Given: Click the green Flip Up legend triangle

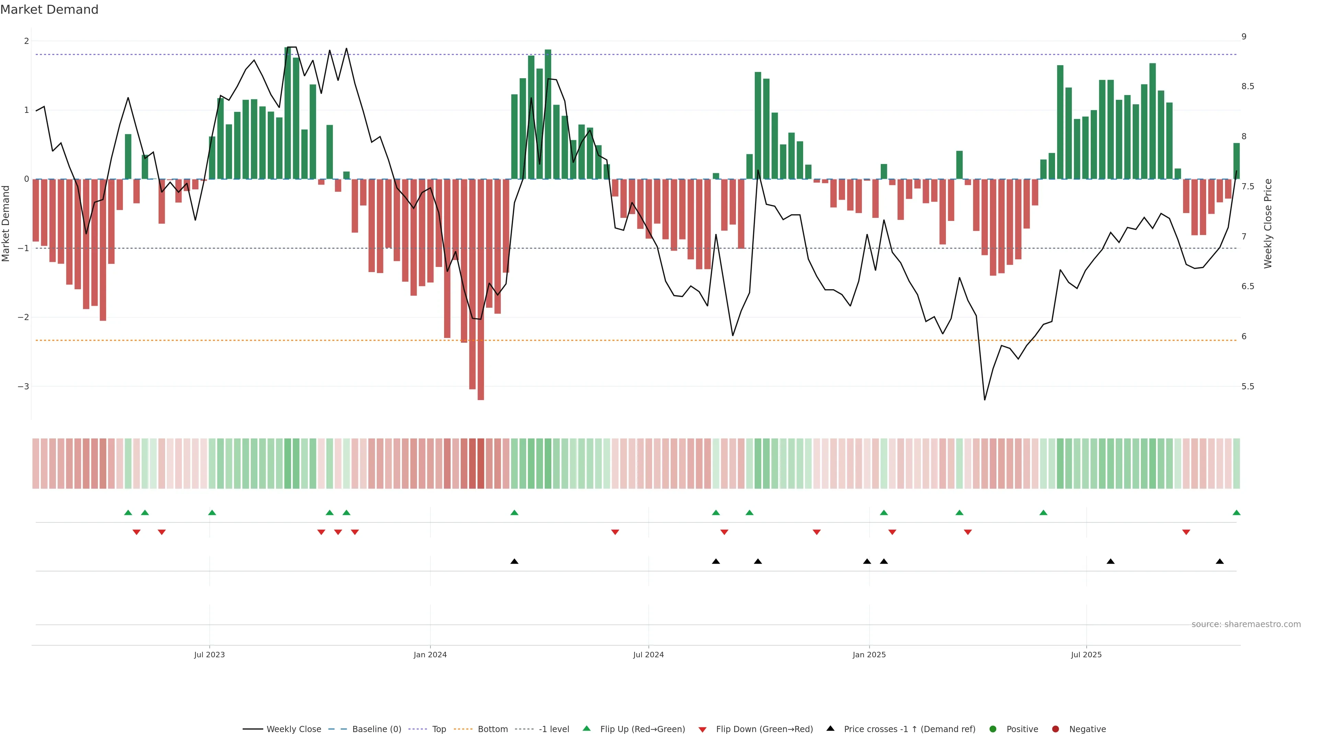Looking at the screenshot, I should 587,728.
